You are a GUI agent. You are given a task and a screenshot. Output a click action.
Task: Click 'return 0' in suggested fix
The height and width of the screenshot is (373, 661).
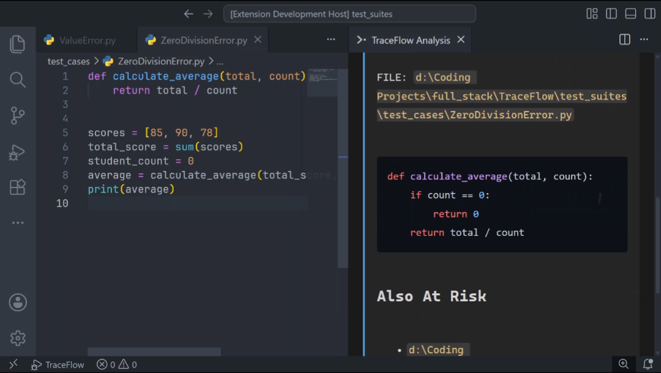click(456, 214)
